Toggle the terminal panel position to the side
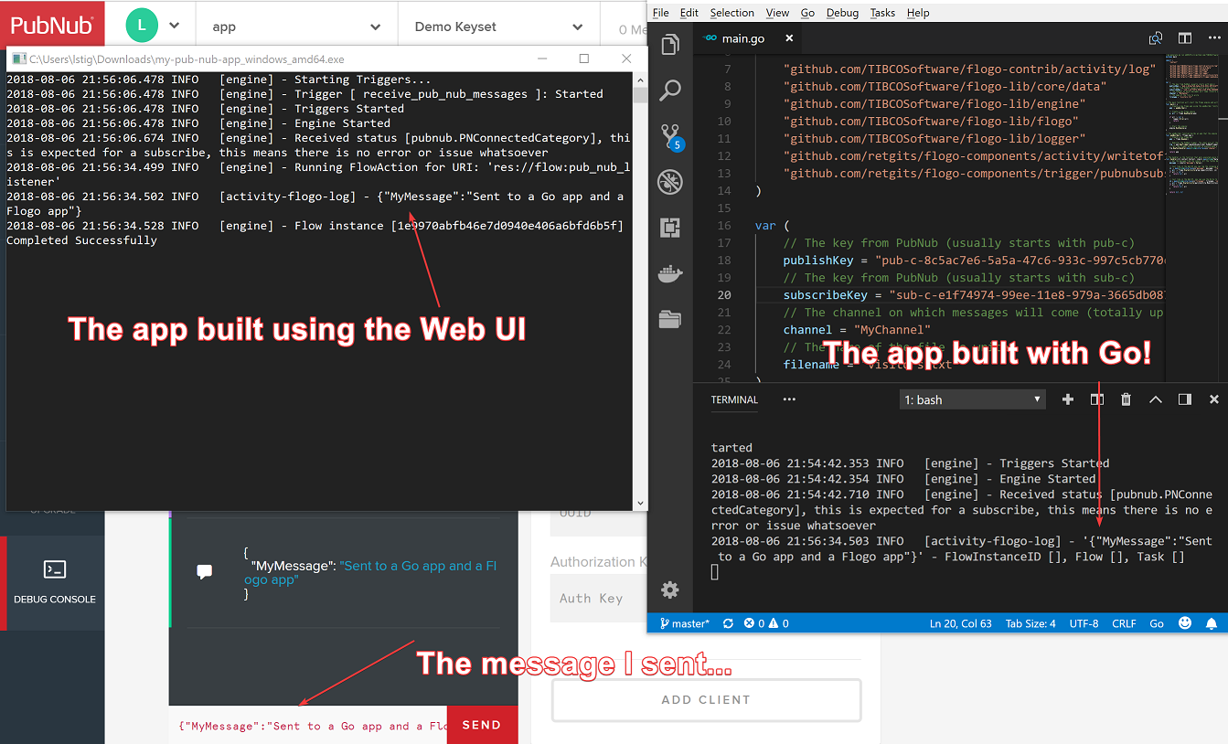This screenshot has height=744, width=1228. pos(1185,399)
